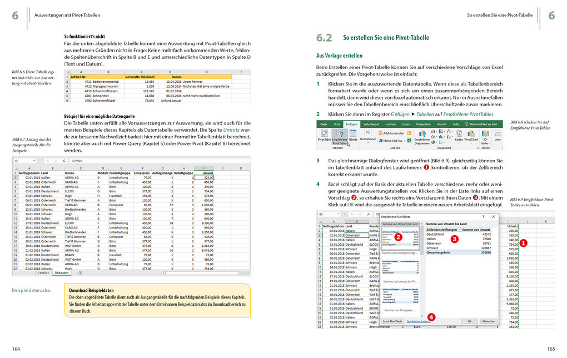Click the up arrow of the suggestions scrollbar
The width and height of the screenshot is (567, 358).
point(422,224)
